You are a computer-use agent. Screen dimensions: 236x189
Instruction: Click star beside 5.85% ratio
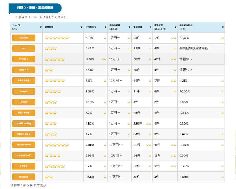222,102
